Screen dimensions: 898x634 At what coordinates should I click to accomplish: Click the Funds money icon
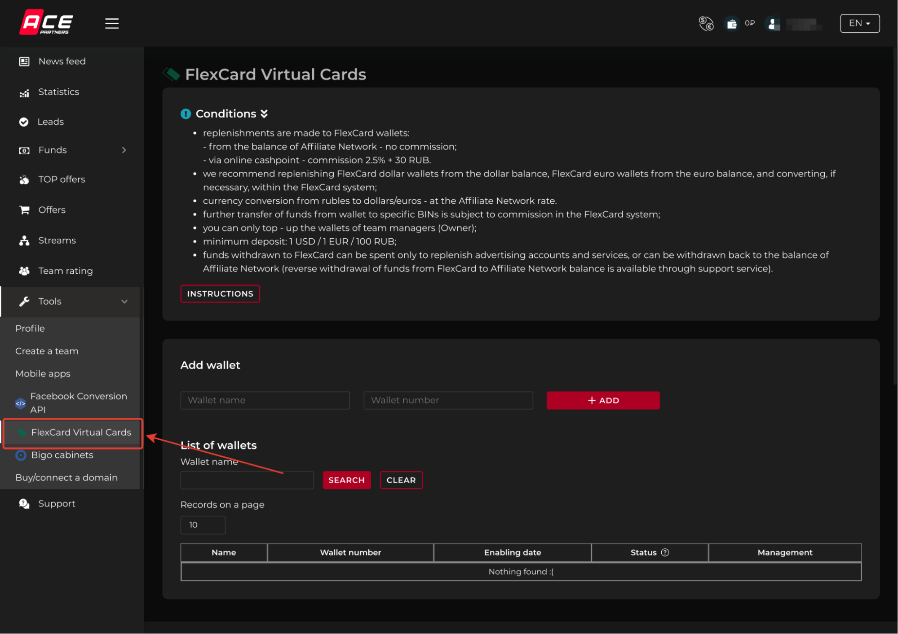click(24, 150)
